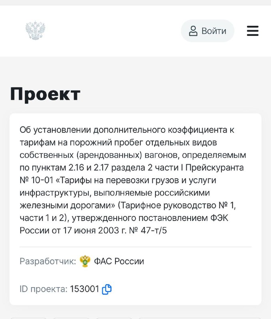The image size is (271, 319).
Task: Click the Разработчик label
Action: (48, 261)
